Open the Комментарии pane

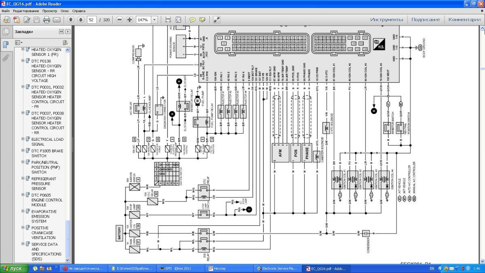(x=464, y=19)
